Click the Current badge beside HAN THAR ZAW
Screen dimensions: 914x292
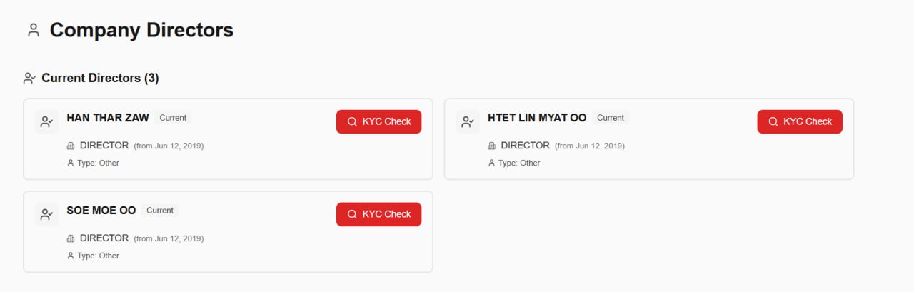173,118
